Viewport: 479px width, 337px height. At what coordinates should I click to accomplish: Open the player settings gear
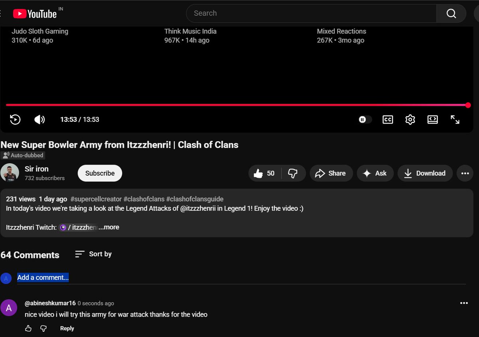410,119
